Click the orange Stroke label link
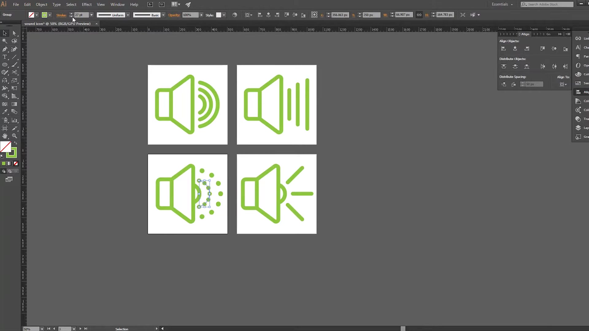 (61, 15)
